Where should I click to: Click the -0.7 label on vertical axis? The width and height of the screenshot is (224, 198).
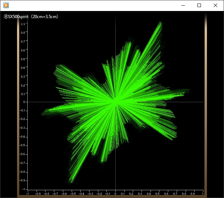pos(22,163)
